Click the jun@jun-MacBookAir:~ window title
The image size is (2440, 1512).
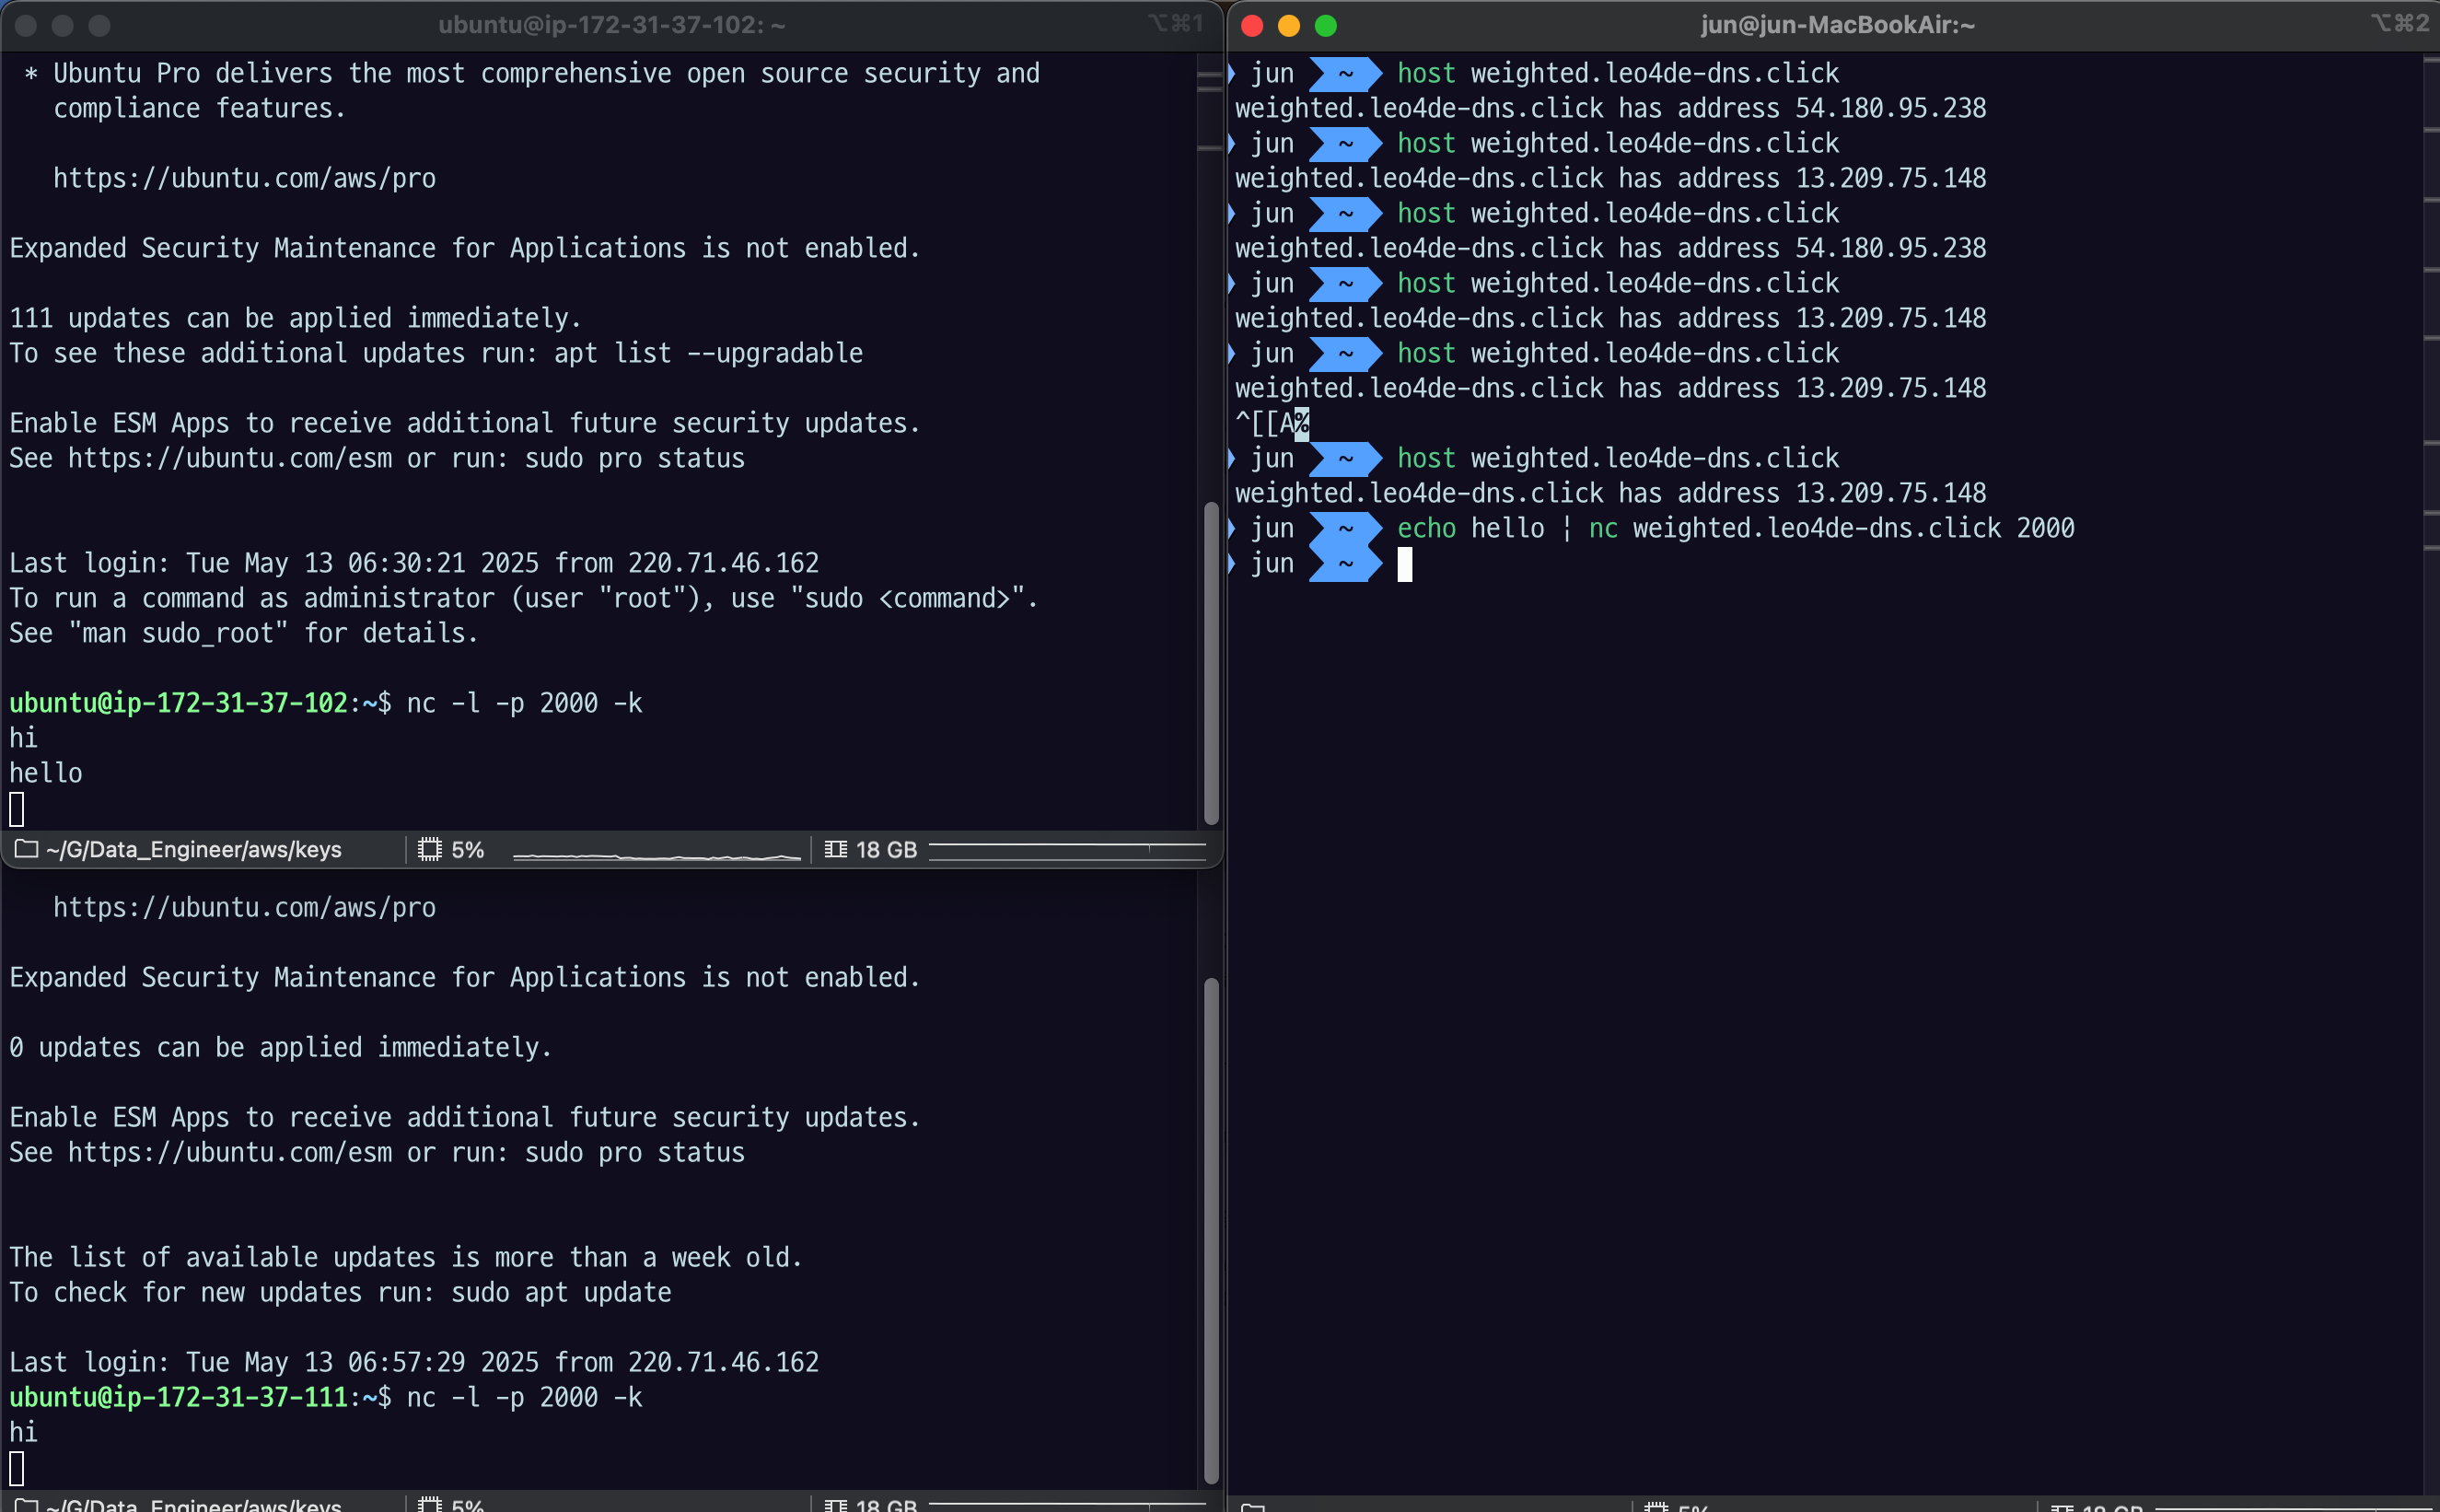click(1837, 25)
